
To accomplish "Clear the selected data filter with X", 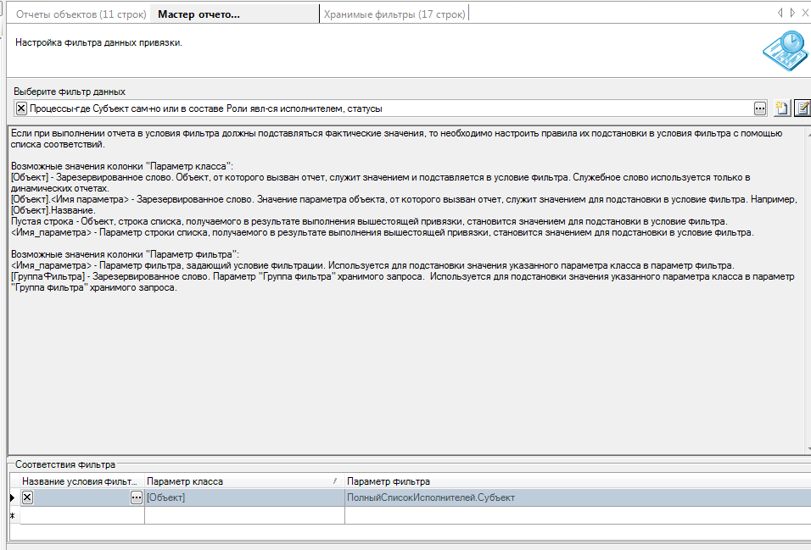I will point(21,108).
